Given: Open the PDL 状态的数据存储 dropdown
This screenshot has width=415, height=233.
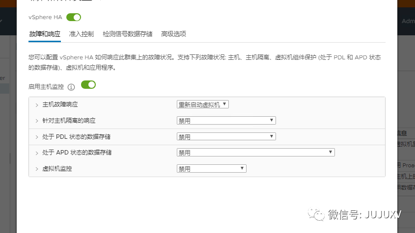Looking at the screenshot, I should (x=226, y=137).
